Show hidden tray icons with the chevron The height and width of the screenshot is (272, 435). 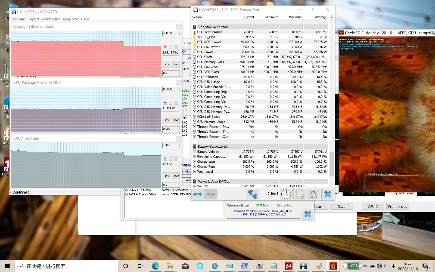click(x=365, y=266)
